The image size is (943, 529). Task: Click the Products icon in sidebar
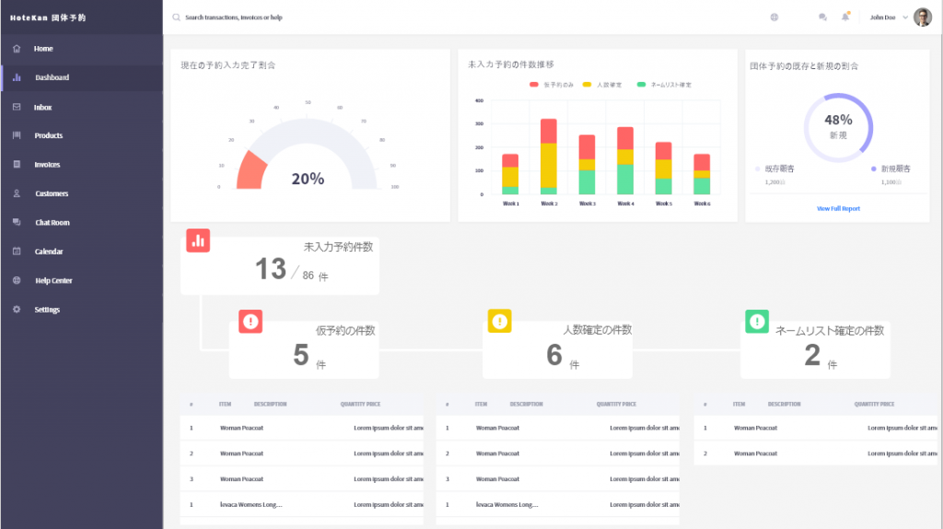(x=17, y=135)
